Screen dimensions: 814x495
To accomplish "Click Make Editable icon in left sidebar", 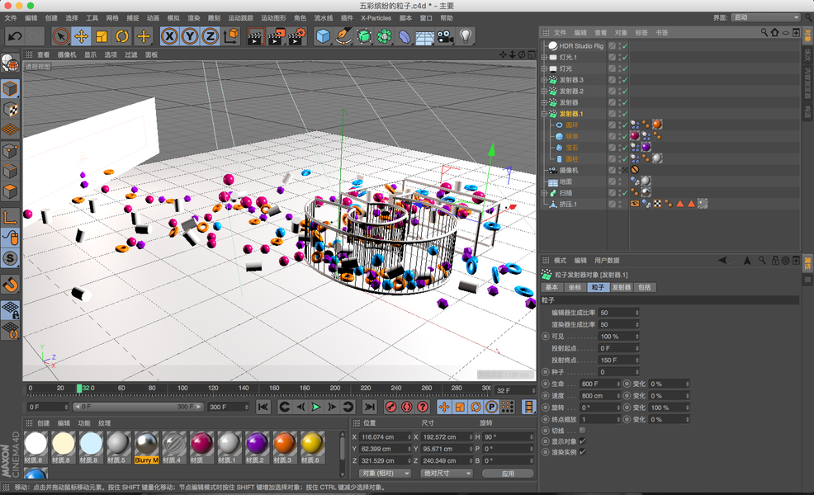I will tap(11, 64).
